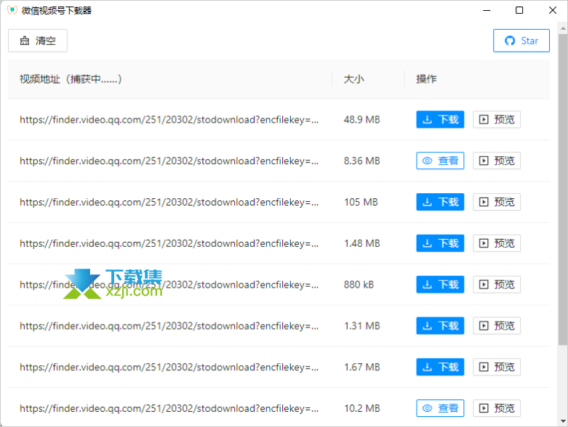
Task: Preview the 10.2 MB video
Action: tap(497, 409)
